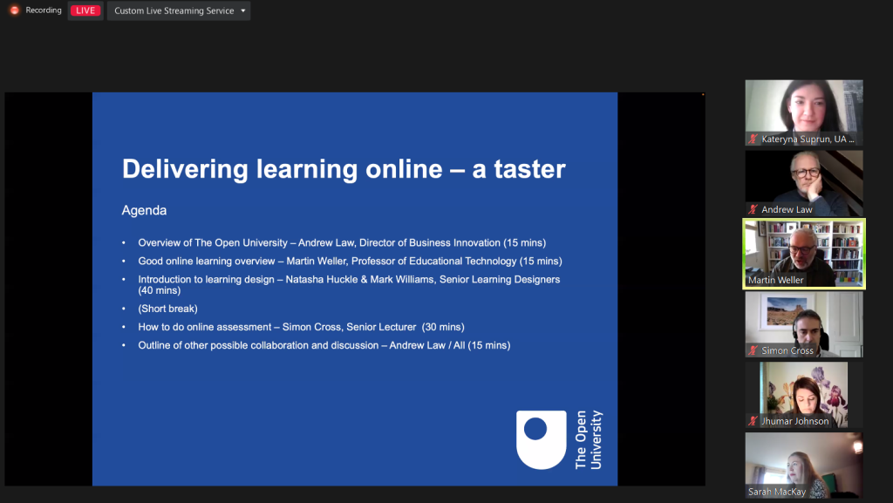
Task: Click the 'Introduction to learning design' agenda line
Action: [x=349, y=284]
